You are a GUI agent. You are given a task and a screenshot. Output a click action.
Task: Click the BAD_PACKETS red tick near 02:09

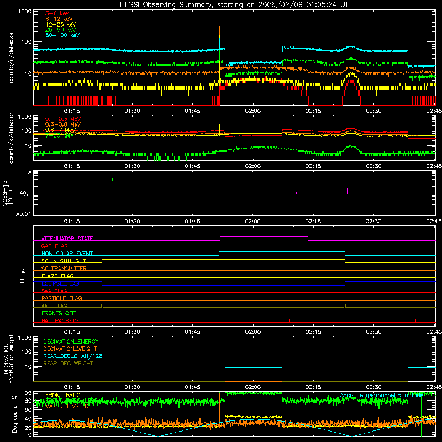click(290, 320)
